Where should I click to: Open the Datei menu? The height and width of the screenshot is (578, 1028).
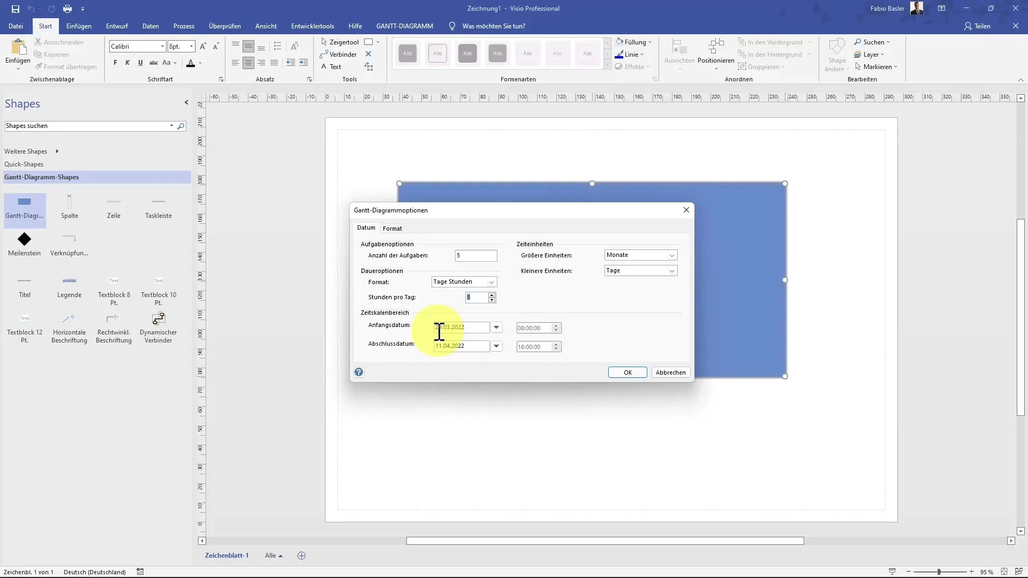click(x=16, y=26)
